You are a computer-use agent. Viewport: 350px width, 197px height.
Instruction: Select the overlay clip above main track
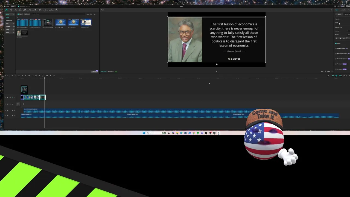[x=24, y=89]
